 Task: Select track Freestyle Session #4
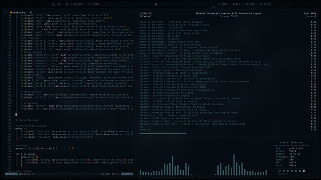173,84
